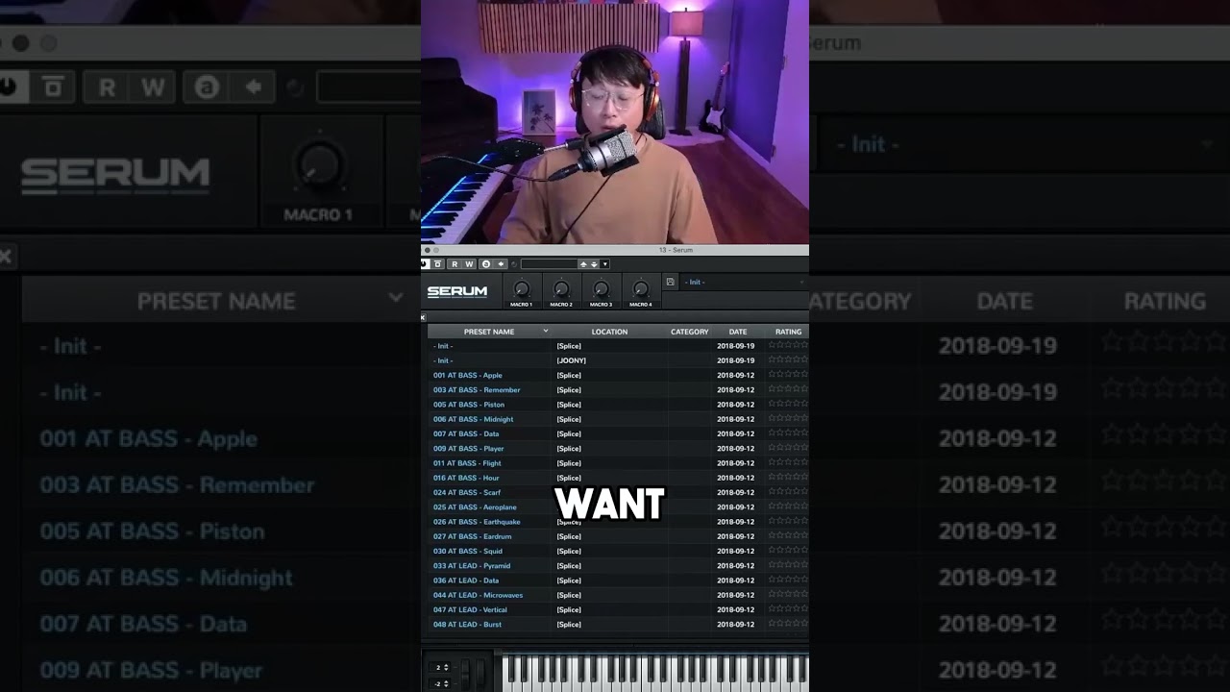
Task: Click the Macro 2 knob
Action: click(x=561, y=288)
